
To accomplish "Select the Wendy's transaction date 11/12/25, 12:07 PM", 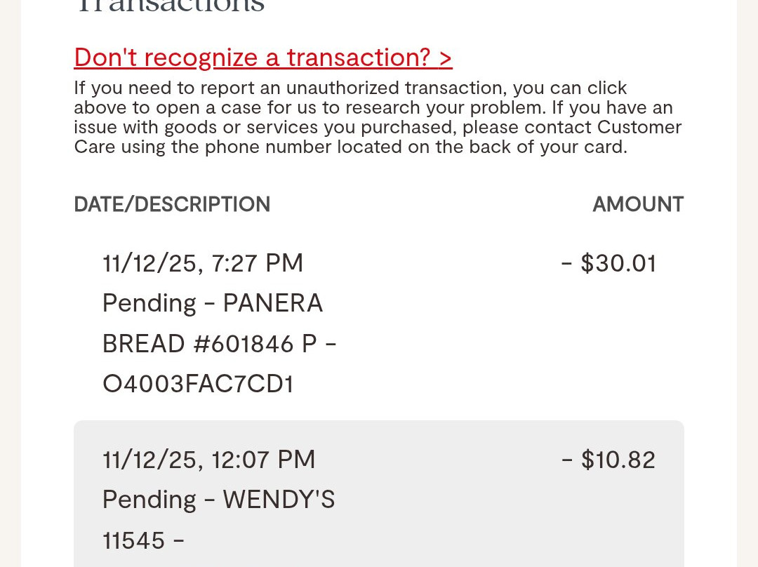I will 208,460.
